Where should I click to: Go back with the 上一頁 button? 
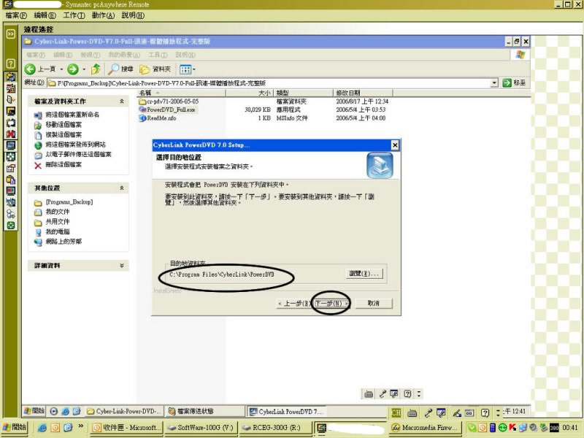coord(40,69)
